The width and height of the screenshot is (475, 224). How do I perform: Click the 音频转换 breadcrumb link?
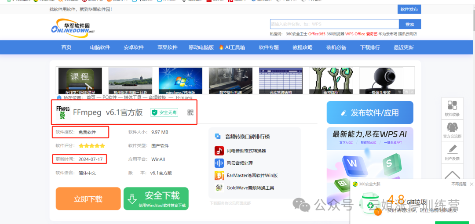click(x=157, y=98)
